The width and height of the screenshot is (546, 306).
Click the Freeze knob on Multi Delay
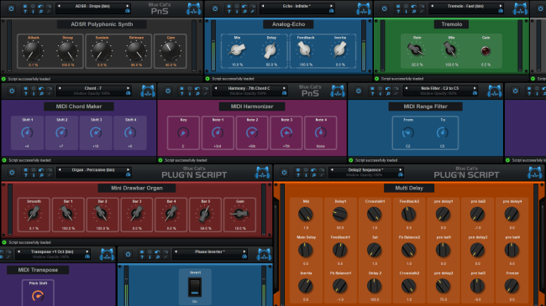pos(512,286)
